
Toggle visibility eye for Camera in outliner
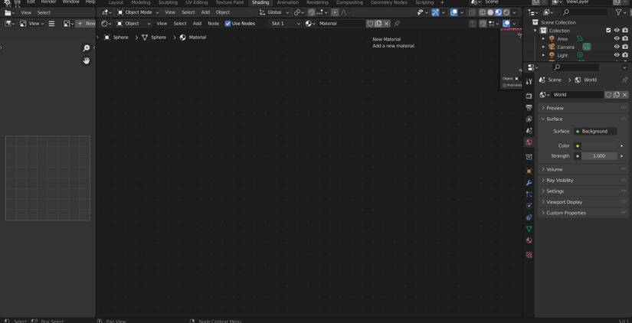617,47
